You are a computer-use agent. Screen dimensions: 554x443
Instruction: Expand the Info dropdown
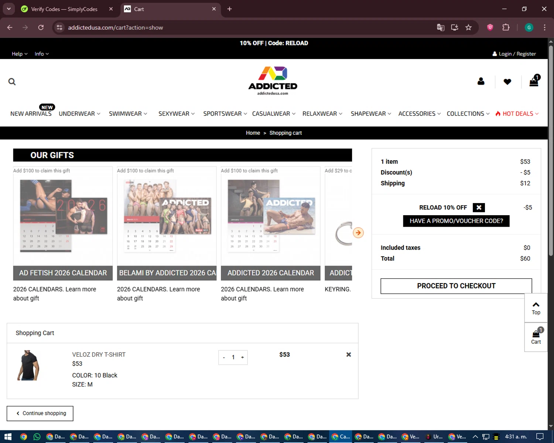41,54
